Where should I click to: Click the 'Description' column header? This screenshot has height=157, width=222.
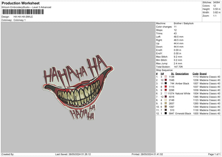click(182, 74)
